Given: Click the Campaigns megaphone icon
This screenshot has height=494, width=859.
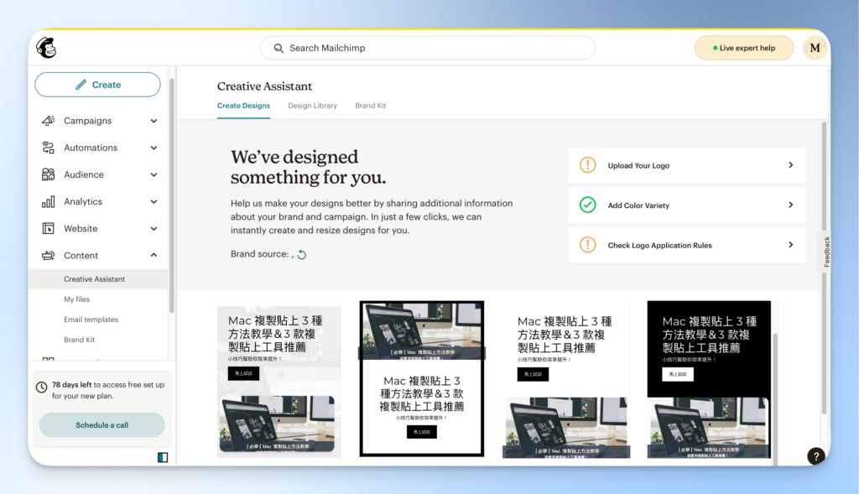Looking at the screenshot, I should click(48, 121).
